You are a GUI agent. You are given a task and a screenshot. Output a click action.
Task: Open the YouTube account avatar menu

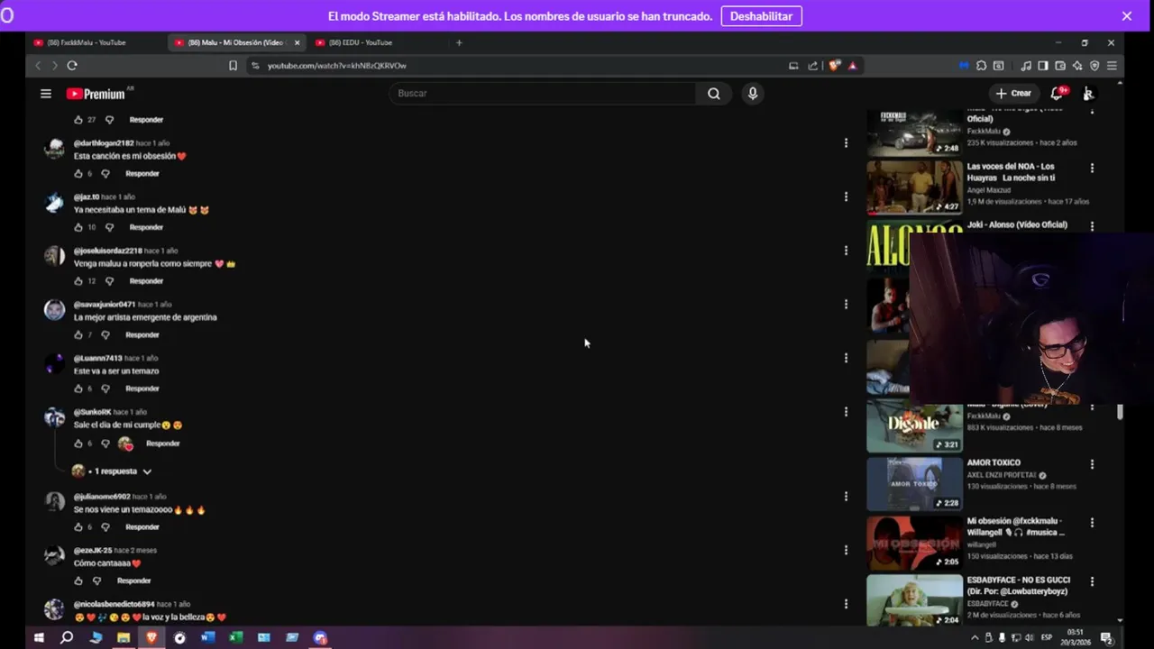[x=1088, y=94]
